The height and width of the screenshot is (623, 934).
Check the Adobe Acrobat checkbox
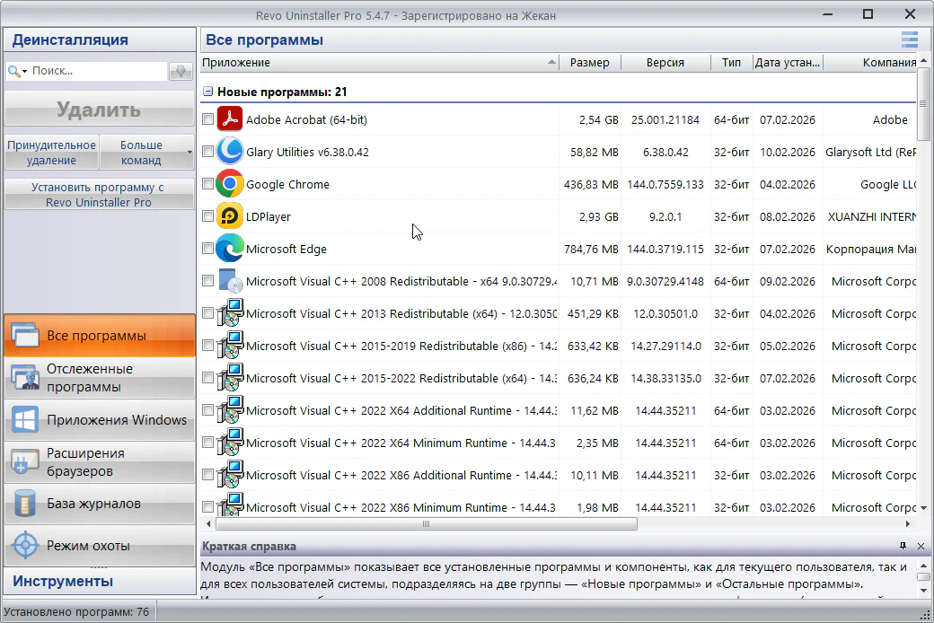[x=207, y=119]
